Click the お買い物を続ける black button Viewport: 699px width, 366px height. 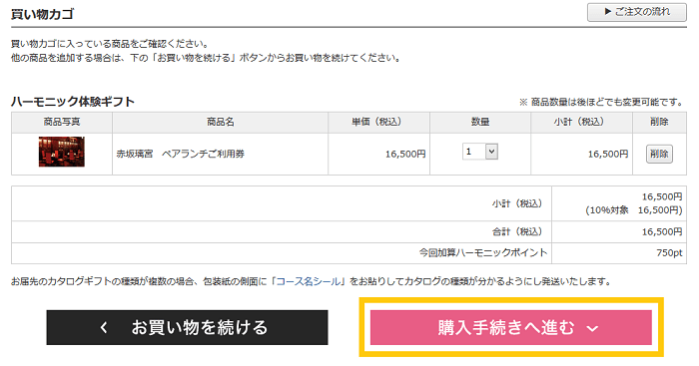pos(187,327)
